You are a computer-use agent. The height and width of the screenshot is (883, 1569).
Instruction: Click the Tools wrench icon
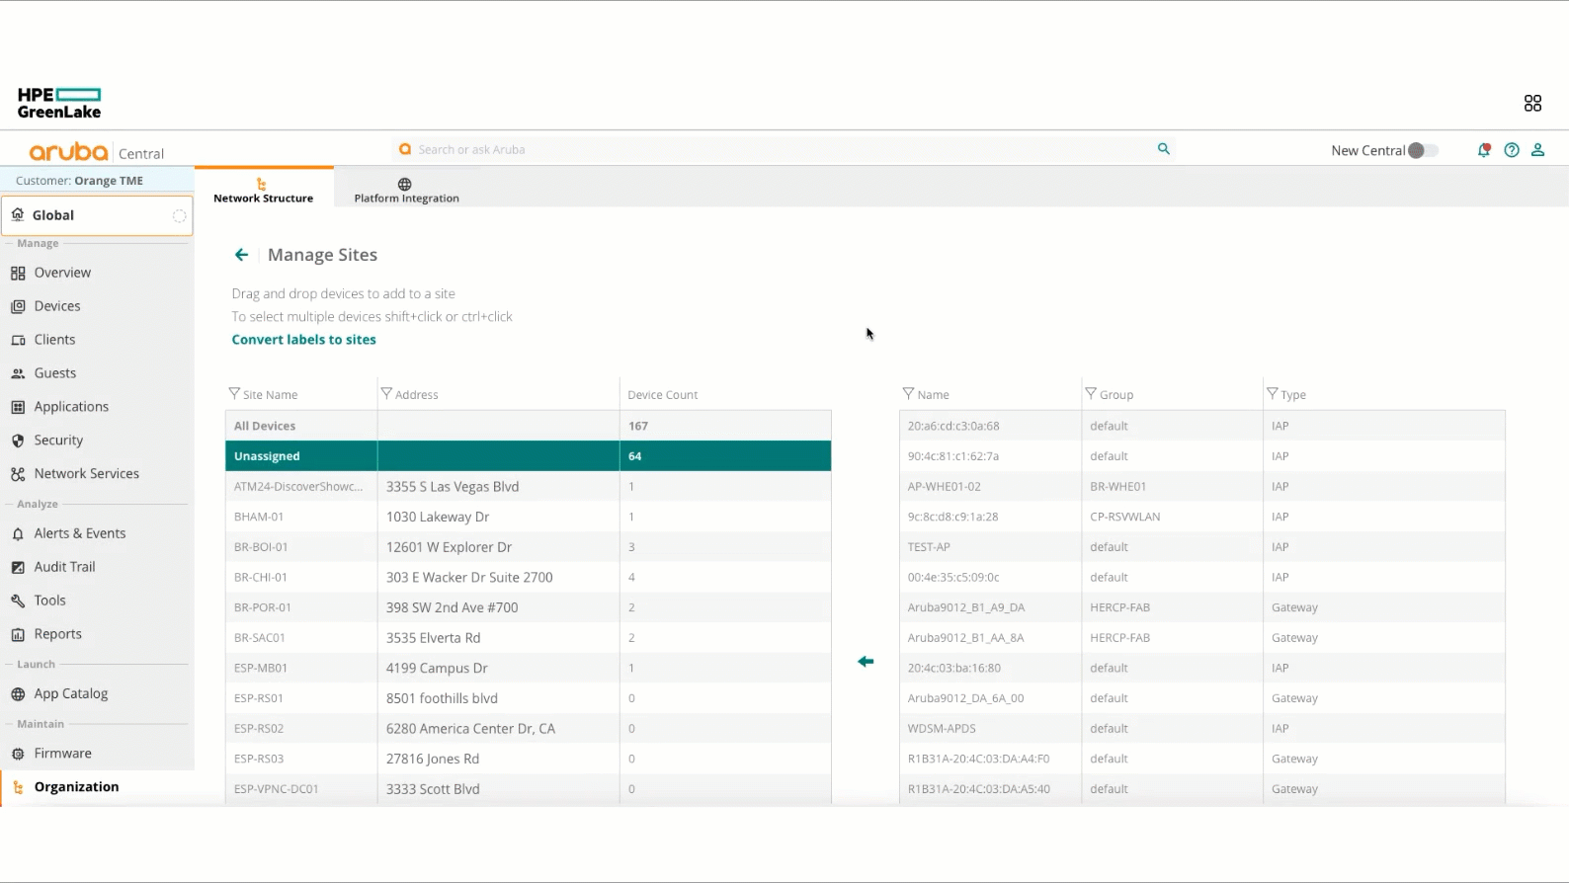click(x=18, y=601)
